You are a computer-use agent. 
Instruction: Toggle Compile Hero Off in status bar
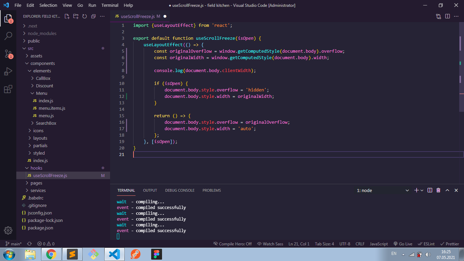coord(232,244)
